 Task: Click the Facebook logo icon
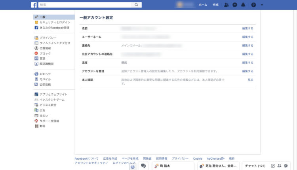[x=34, y=5]
